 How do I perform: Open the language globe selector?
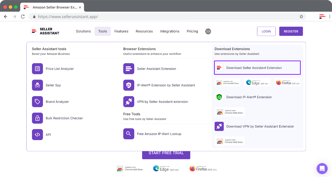point(208,31)
